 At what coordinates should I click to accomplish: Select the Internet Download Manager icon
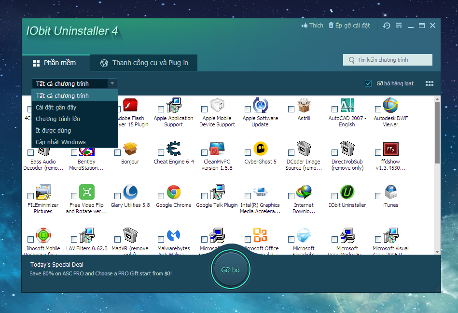[304, 192]
